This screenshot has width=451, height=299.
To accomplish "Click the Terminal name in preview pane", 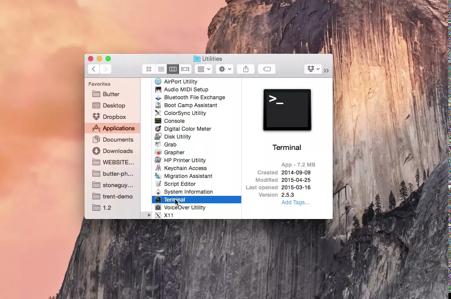I will (x=287, y=147).
